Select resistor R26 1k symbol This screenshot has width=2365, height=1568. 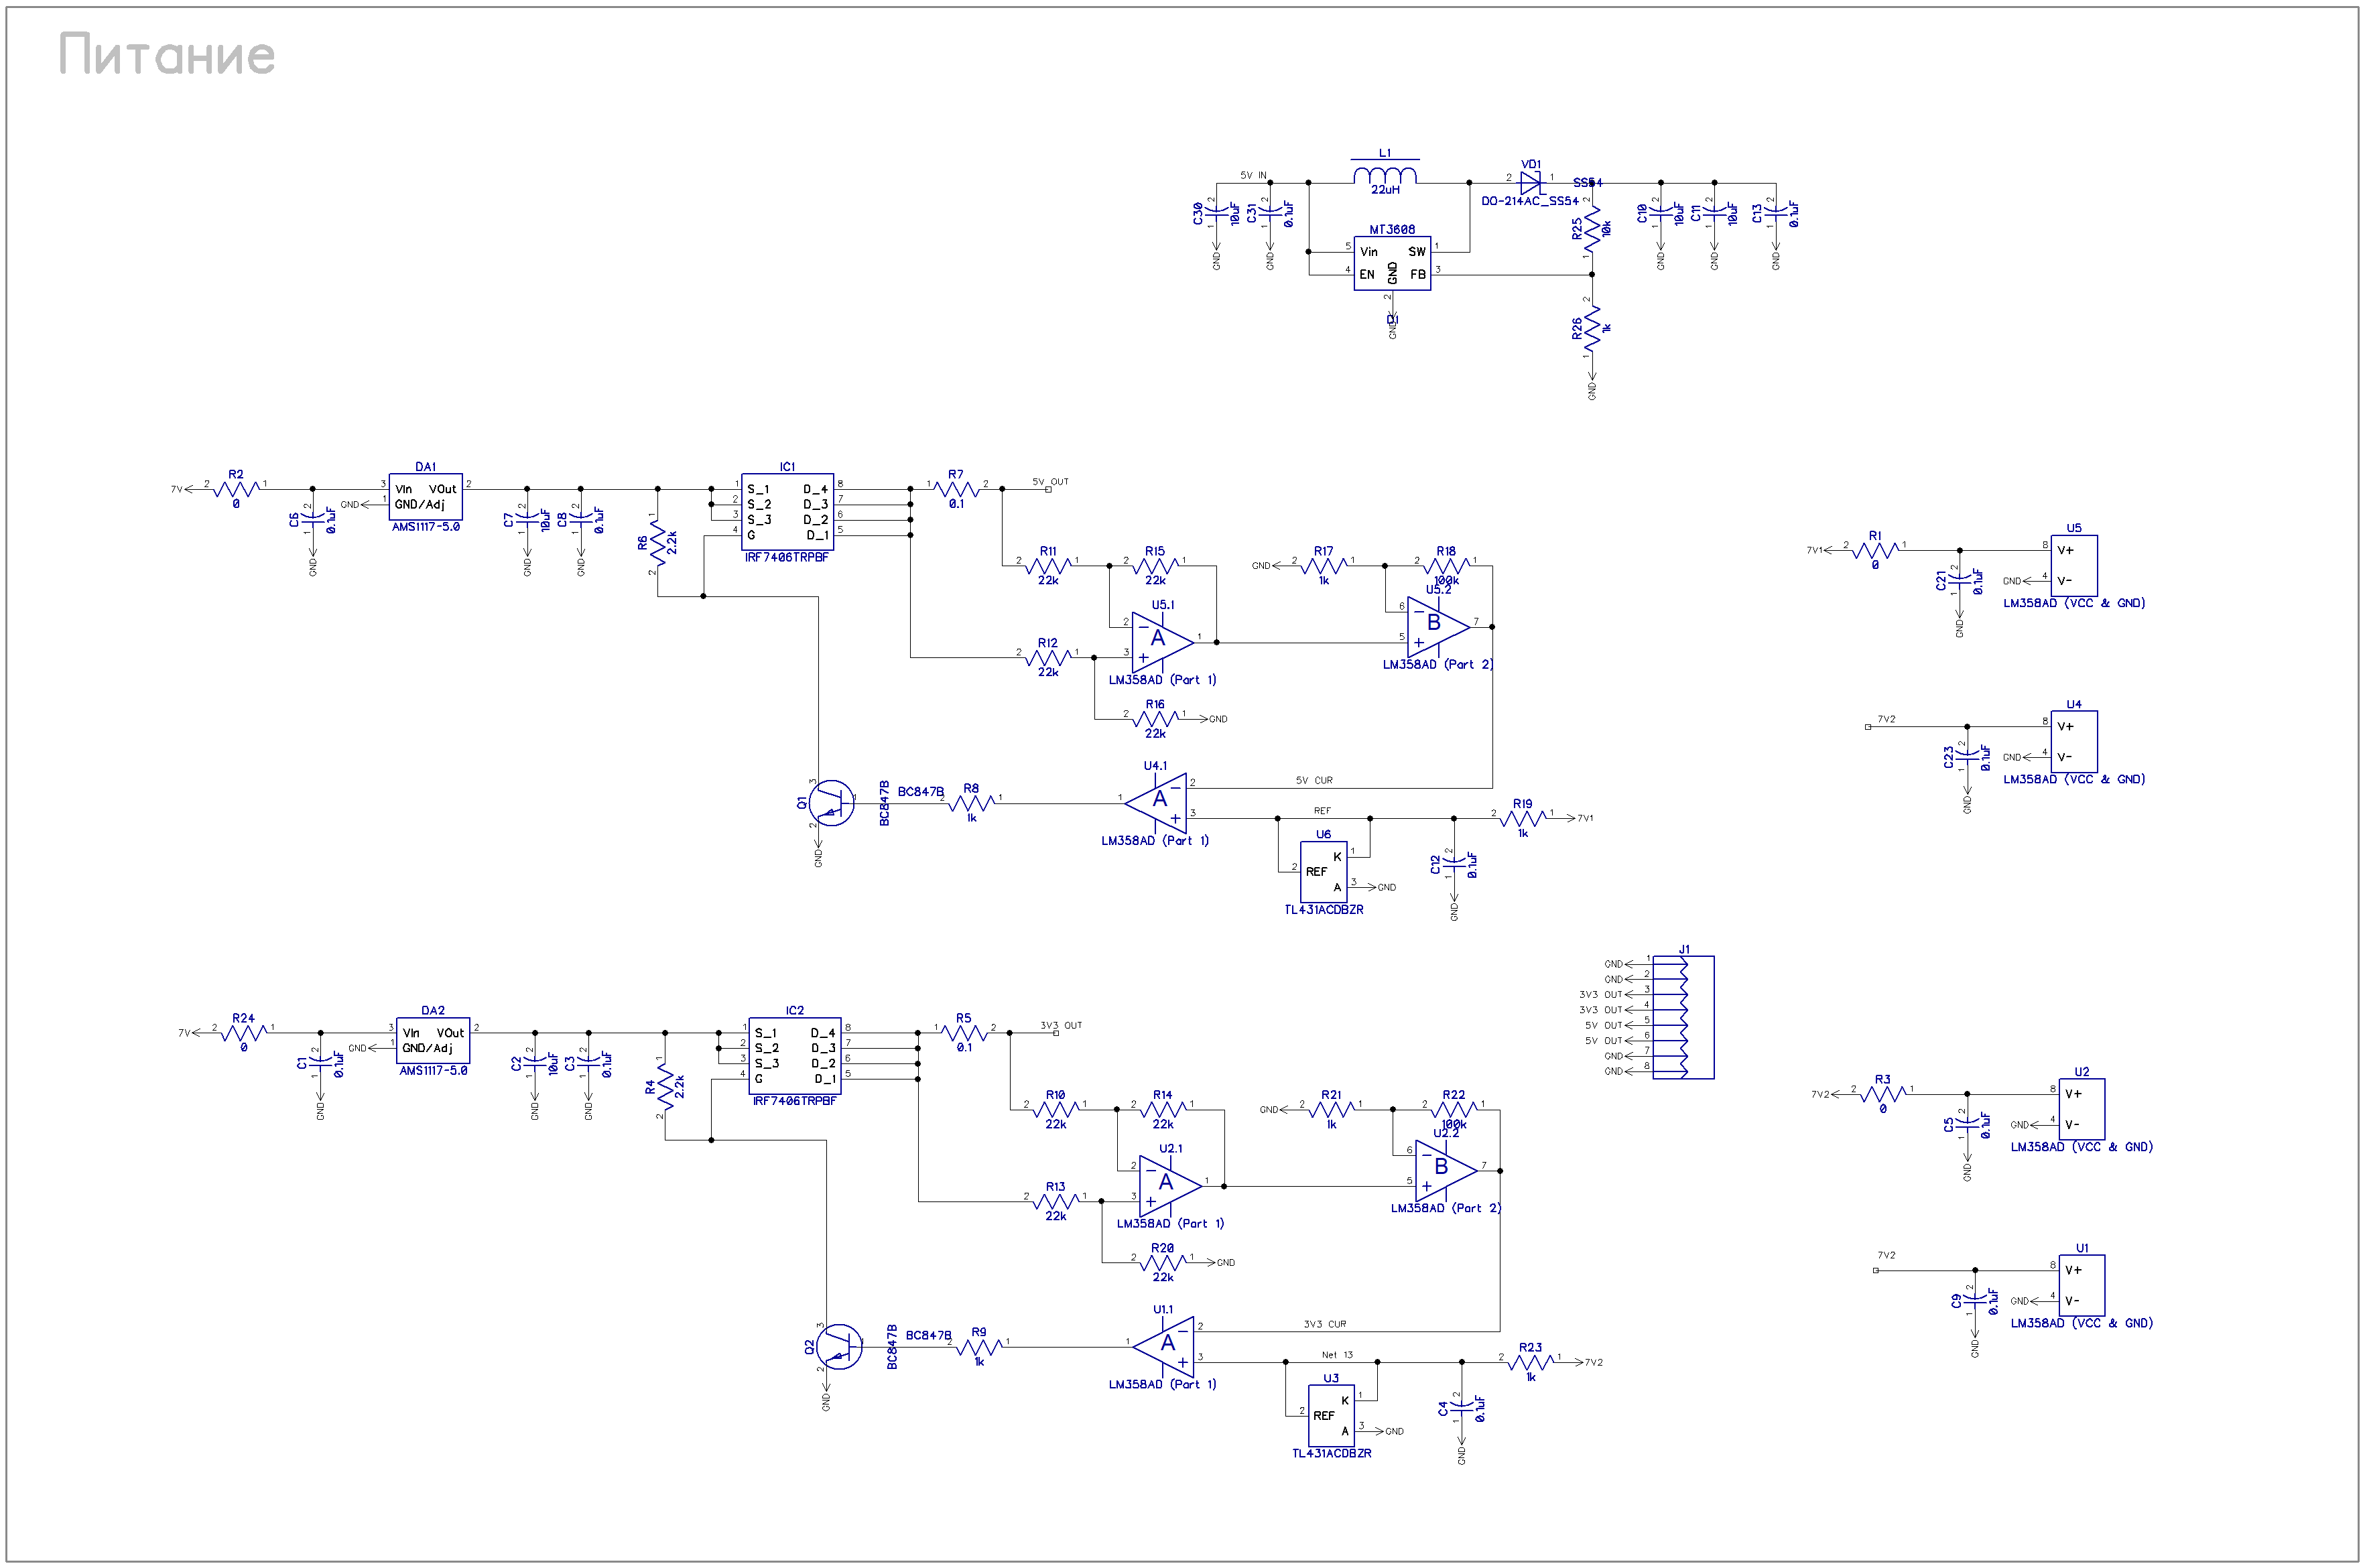(x=1592, y=328)
